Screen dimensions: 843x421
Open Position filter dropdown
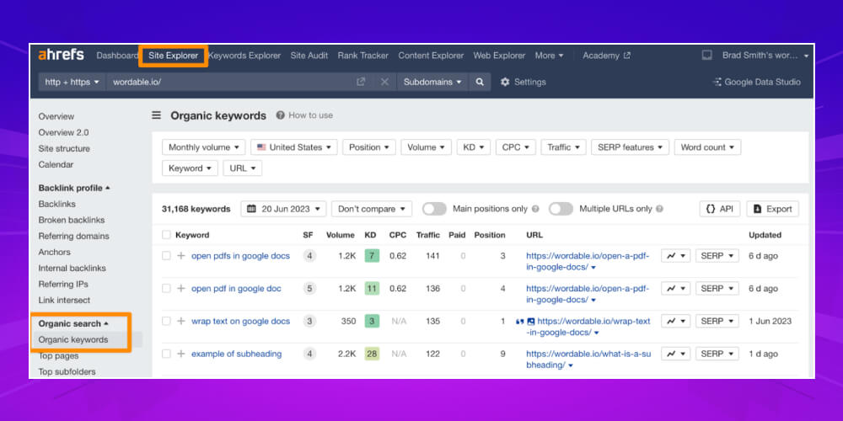pyautogui.click(x=369, y=147)
